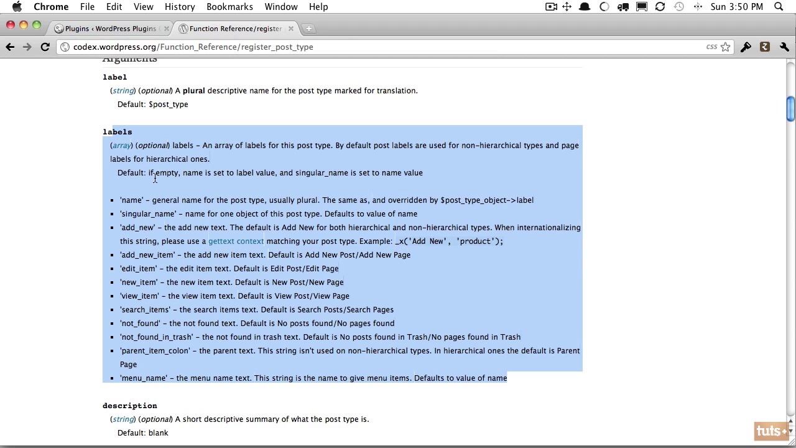The image size is (796, 448).
Task: Open the View menu
Action: [143, 7]
